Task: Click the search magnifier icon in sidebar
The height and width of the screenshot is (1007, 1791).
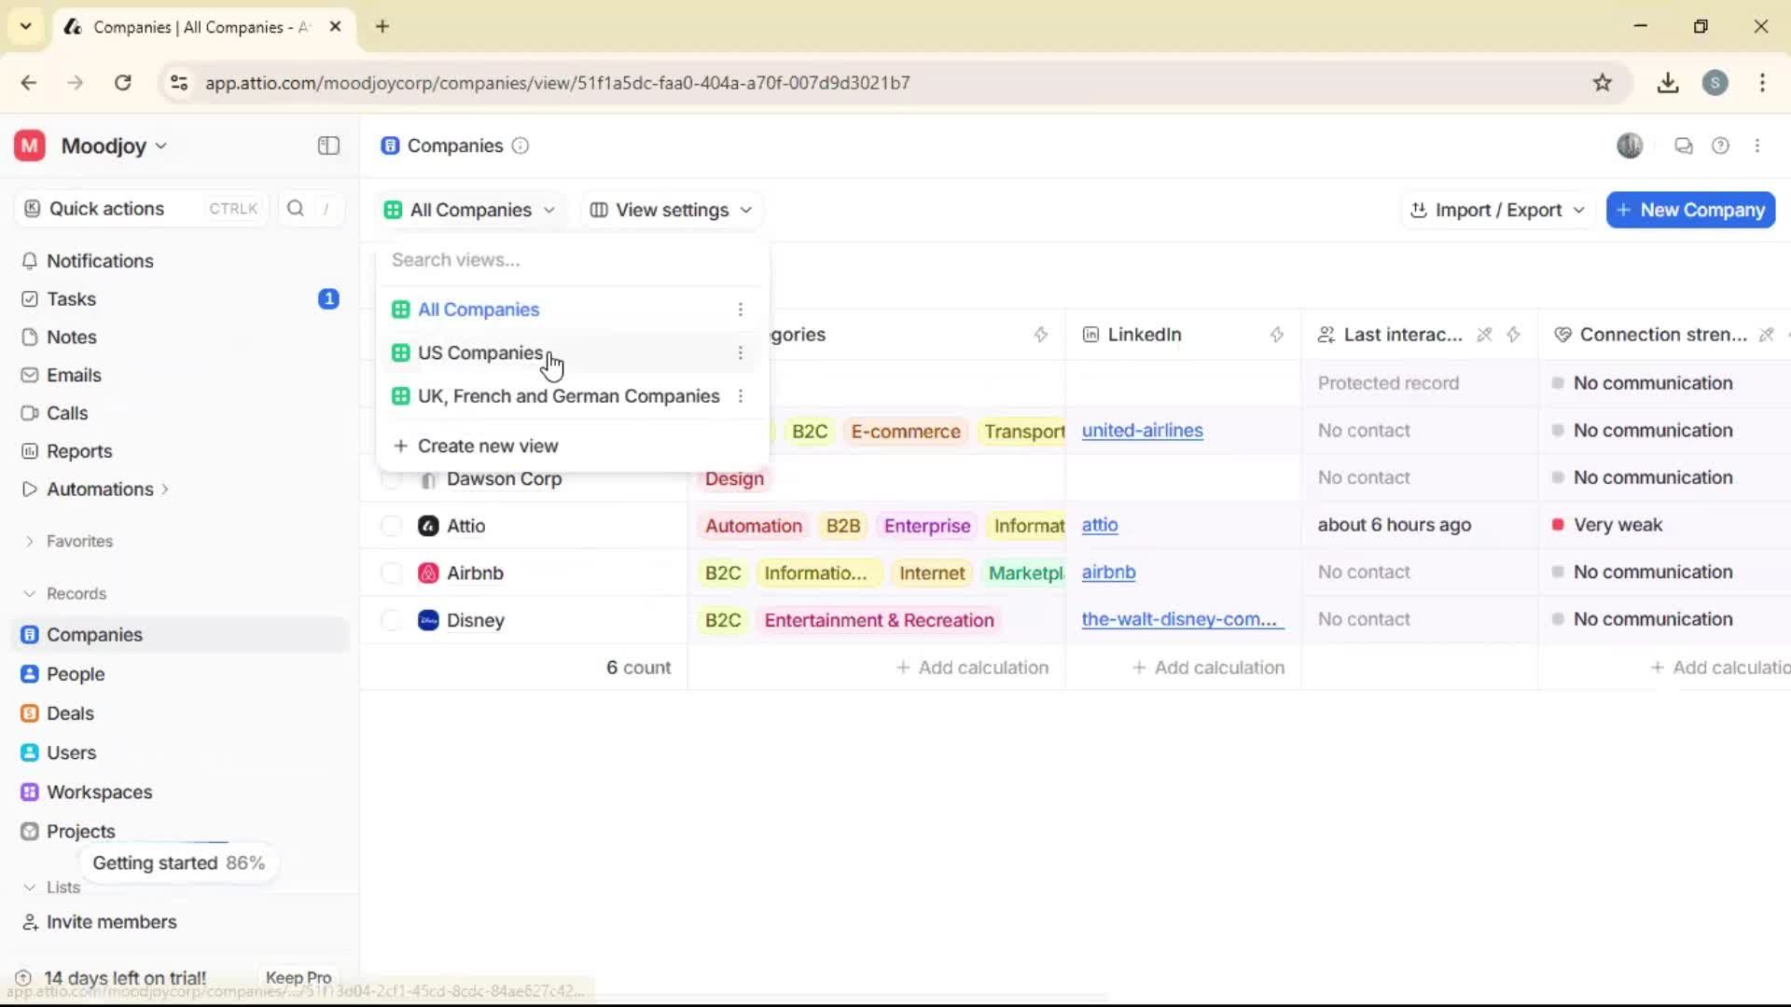Action: pos(296,209)
